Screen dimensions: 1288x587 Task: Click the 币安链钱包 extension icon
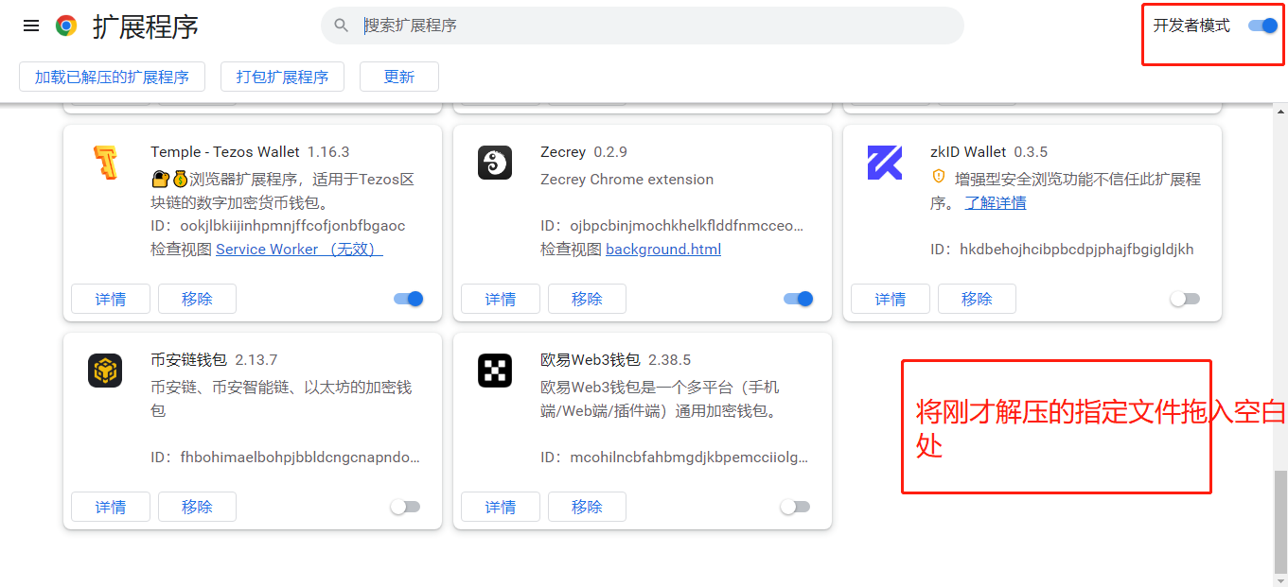[105, 371]
